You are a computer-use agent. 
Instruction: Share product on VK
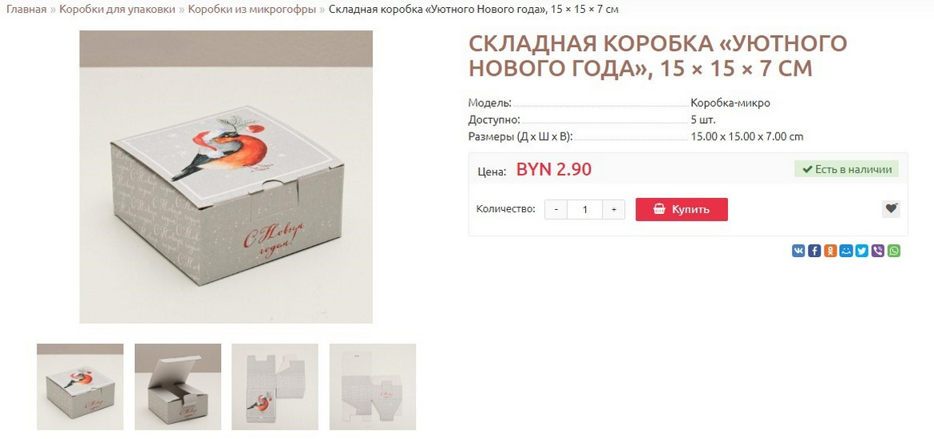tap(798, 251)
